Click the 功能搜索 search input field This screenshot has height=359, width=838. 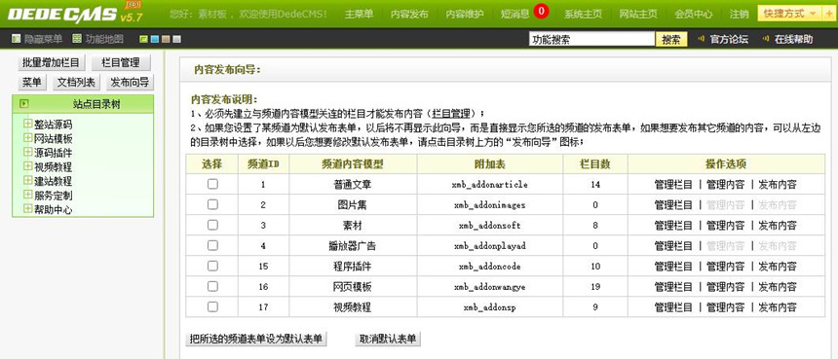tap(591, 39)
